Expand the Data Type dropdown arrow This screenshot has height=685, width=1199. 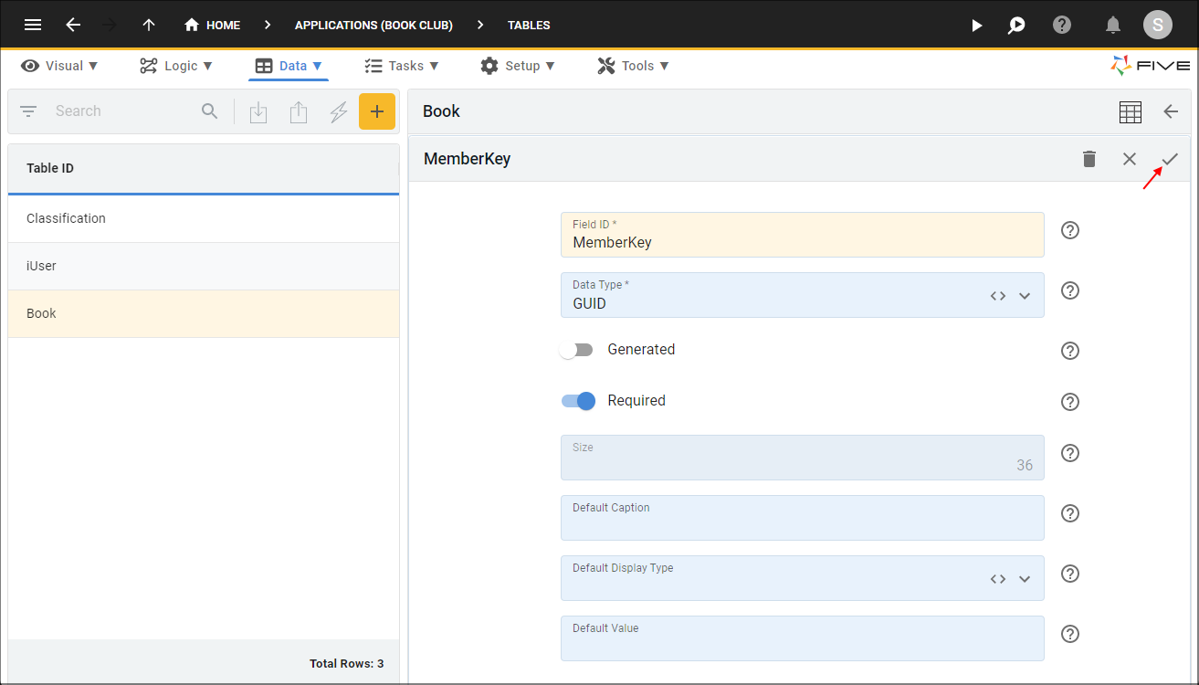[1025, 296]
